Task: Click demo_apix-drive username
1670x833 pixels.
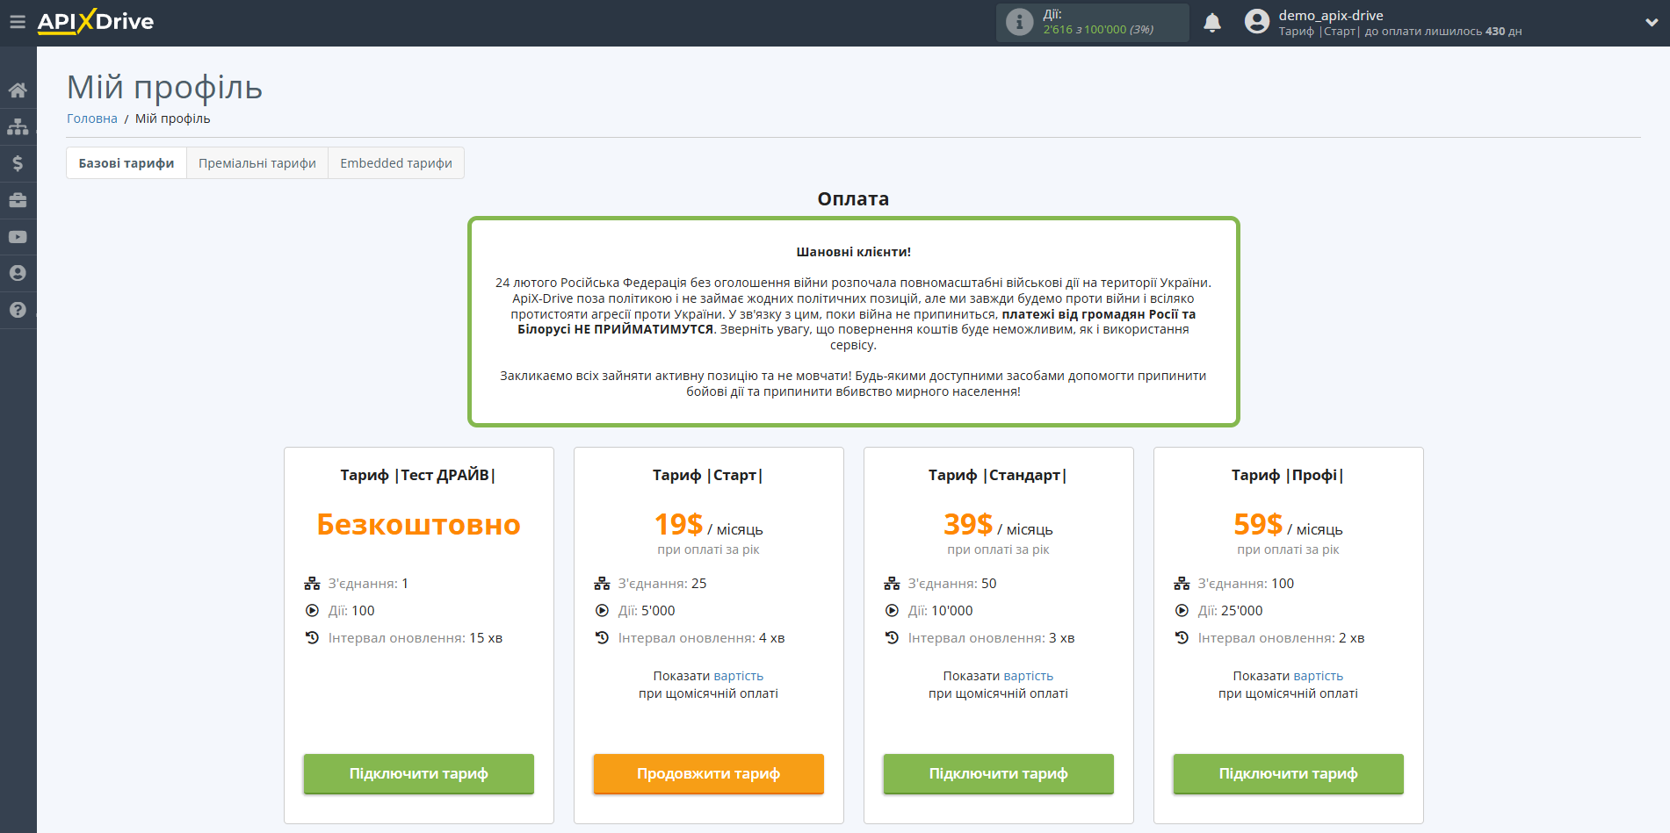Action: tap(1331, 15)
